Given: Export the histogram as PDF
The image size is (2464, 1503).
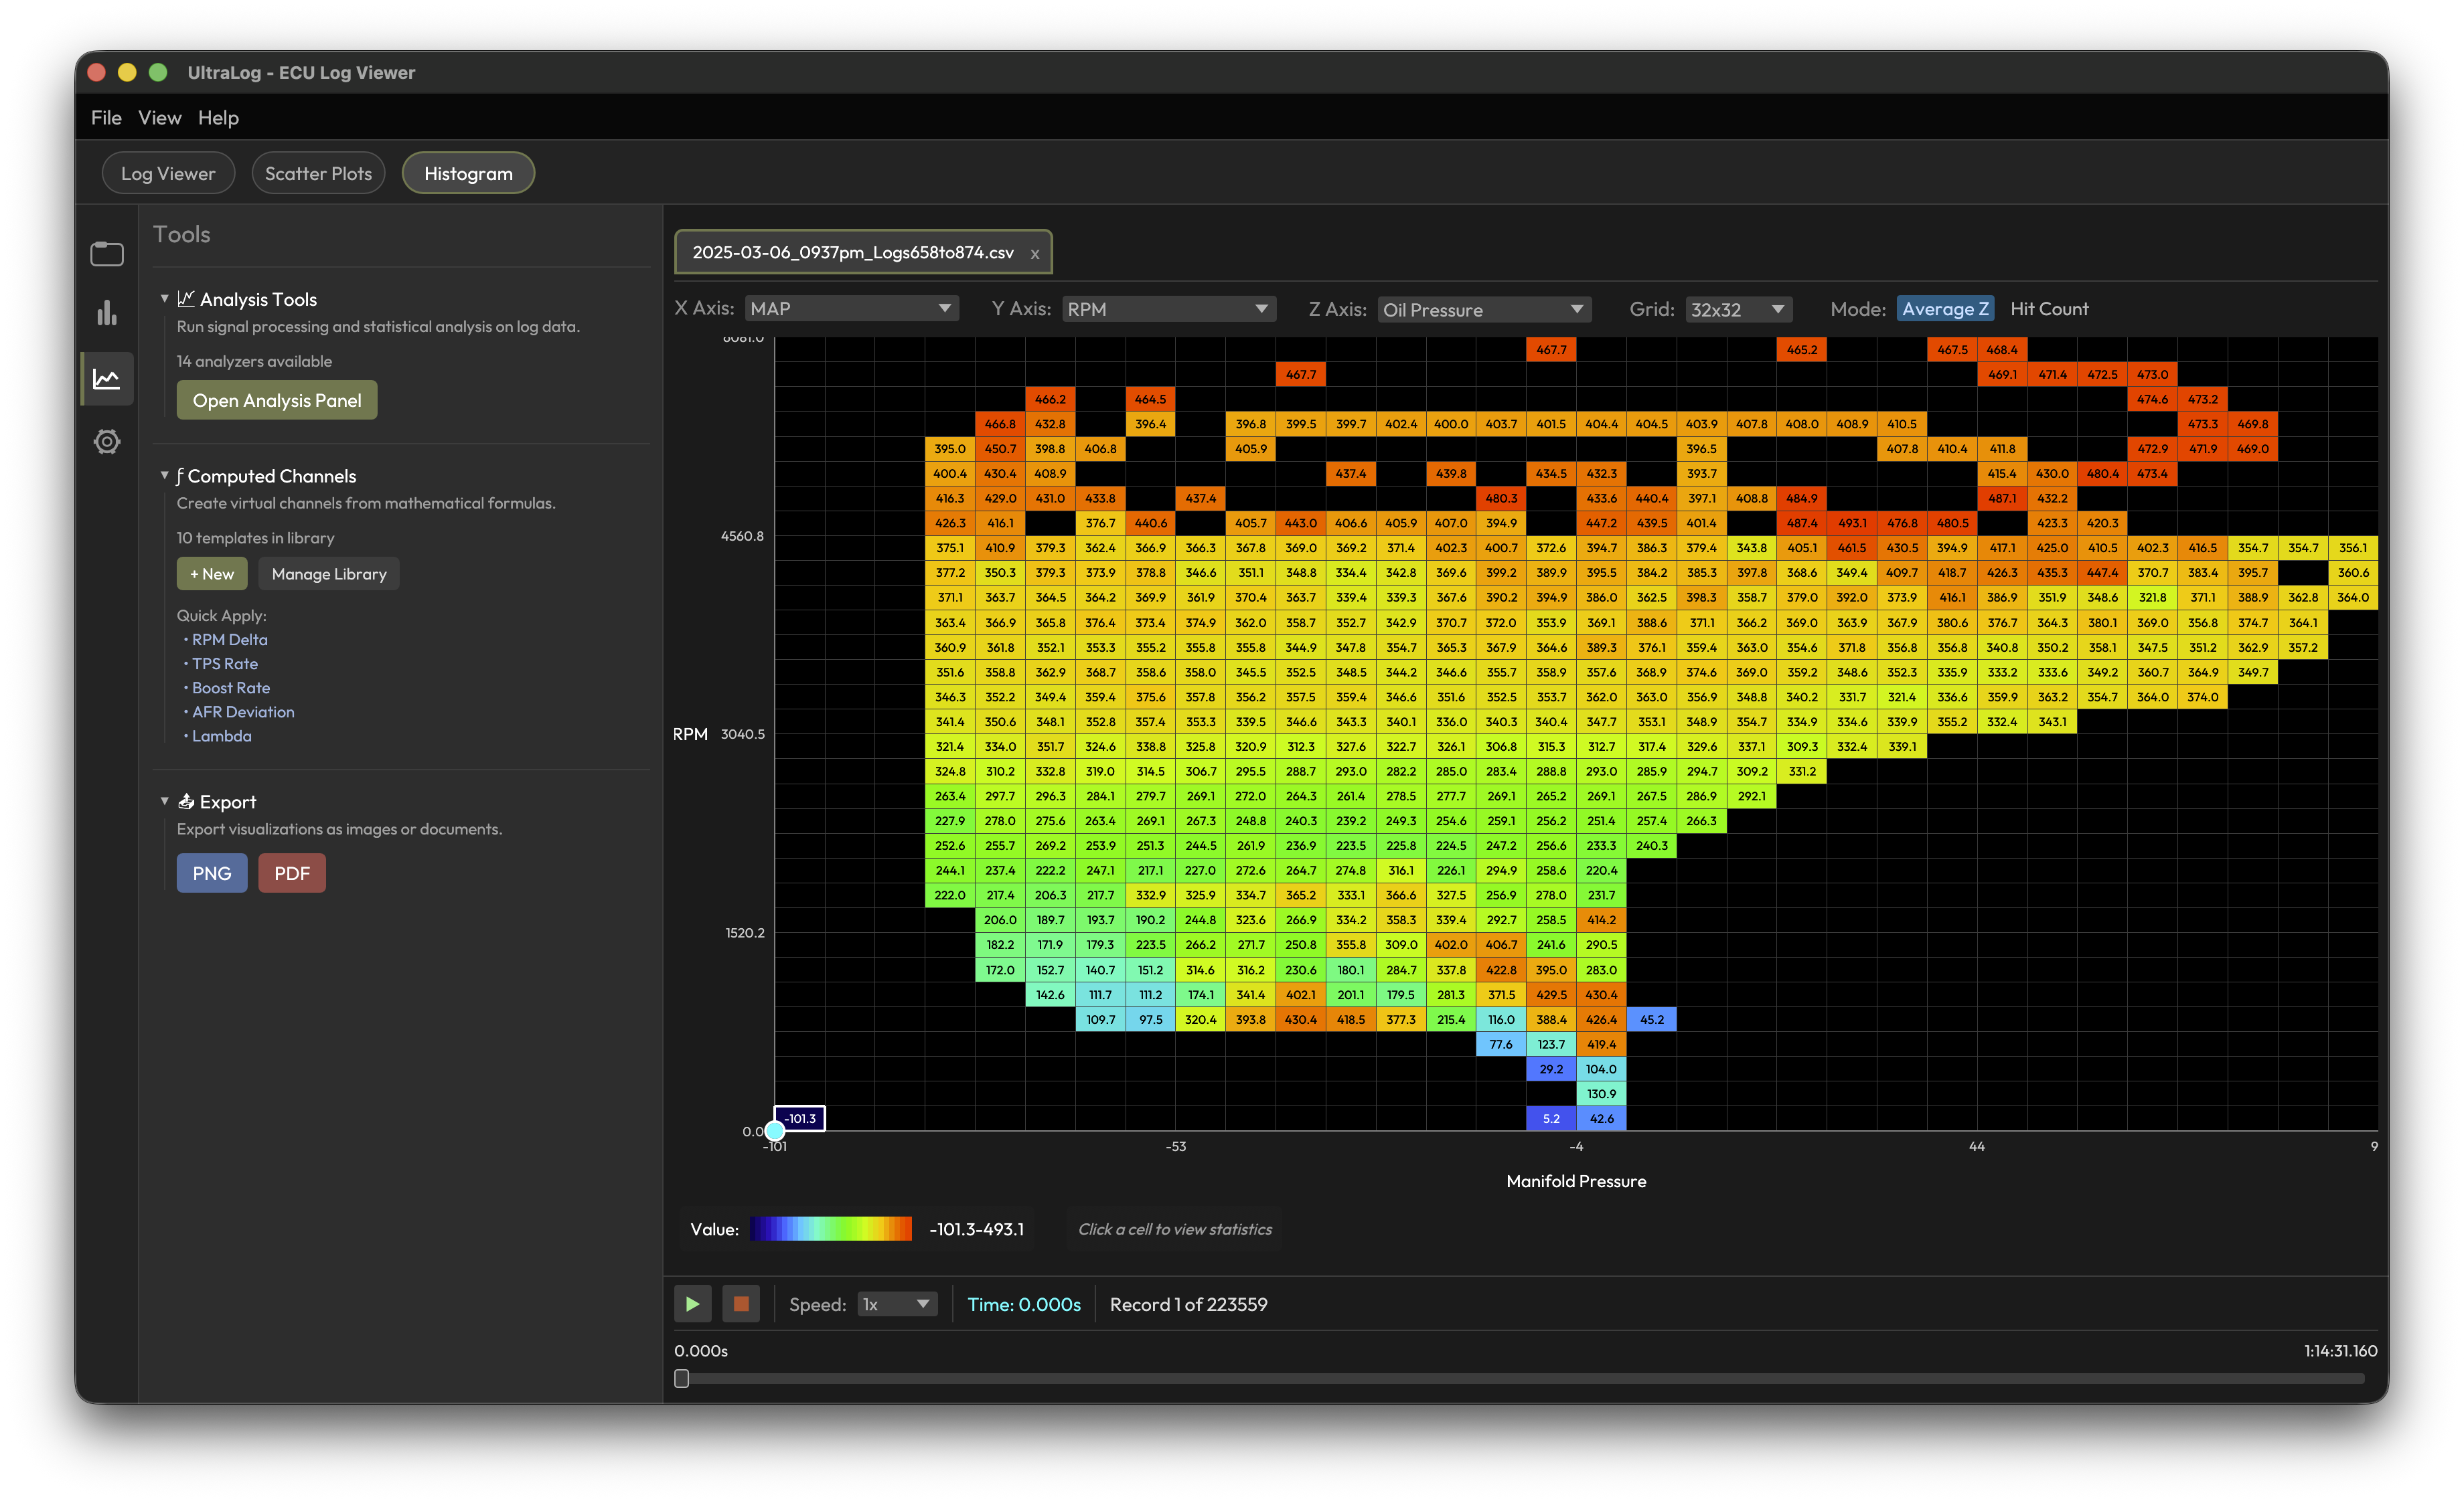Looking at the screenshot, I should click(x=291, y=873).
